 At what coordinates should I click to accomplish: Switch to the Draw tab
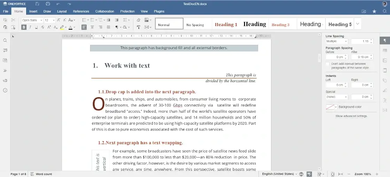pyautogui.click(x=47, y=11)
